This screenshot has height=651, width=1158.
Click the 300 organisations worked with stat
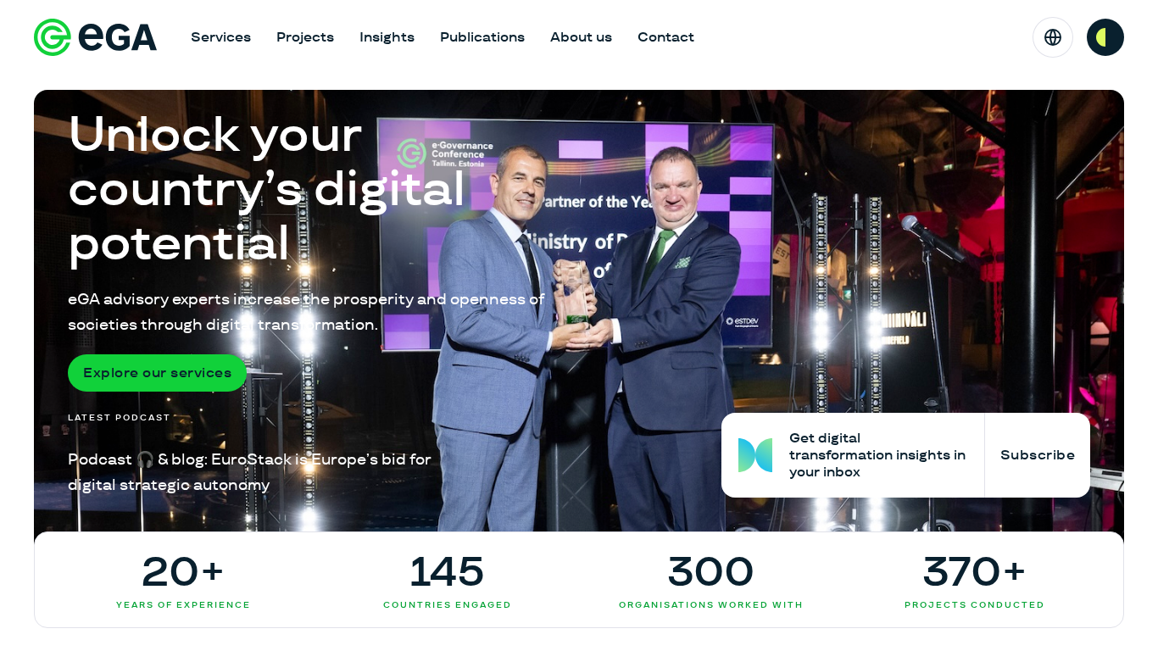coord(710,581)
